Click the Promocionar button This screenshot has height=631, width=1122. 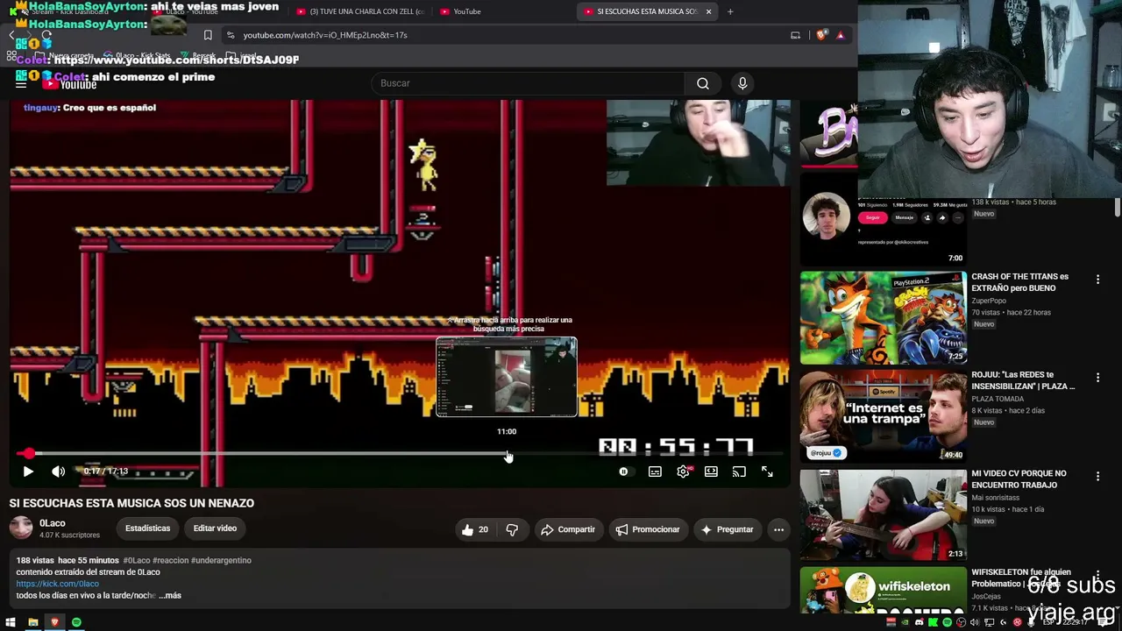pos(648,529)
